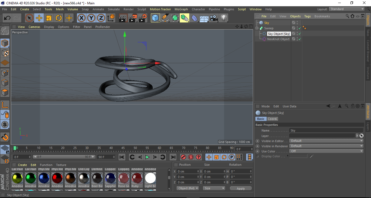
Task: Open Layout Standard dropdown
Action: pyautogui.click(x=347, y=9)
